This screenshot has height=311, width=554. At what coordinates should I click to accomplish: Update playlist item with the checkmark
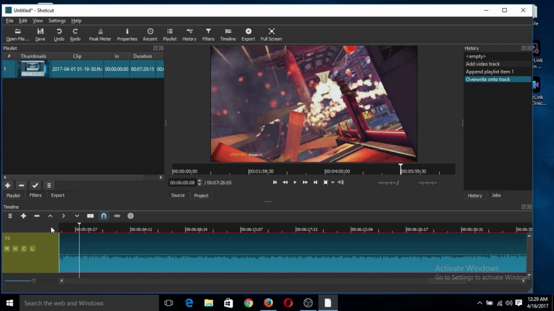tap(35, 185)
